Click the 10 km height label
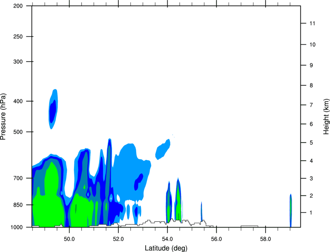The image size is (330, 252). [312, 45]
